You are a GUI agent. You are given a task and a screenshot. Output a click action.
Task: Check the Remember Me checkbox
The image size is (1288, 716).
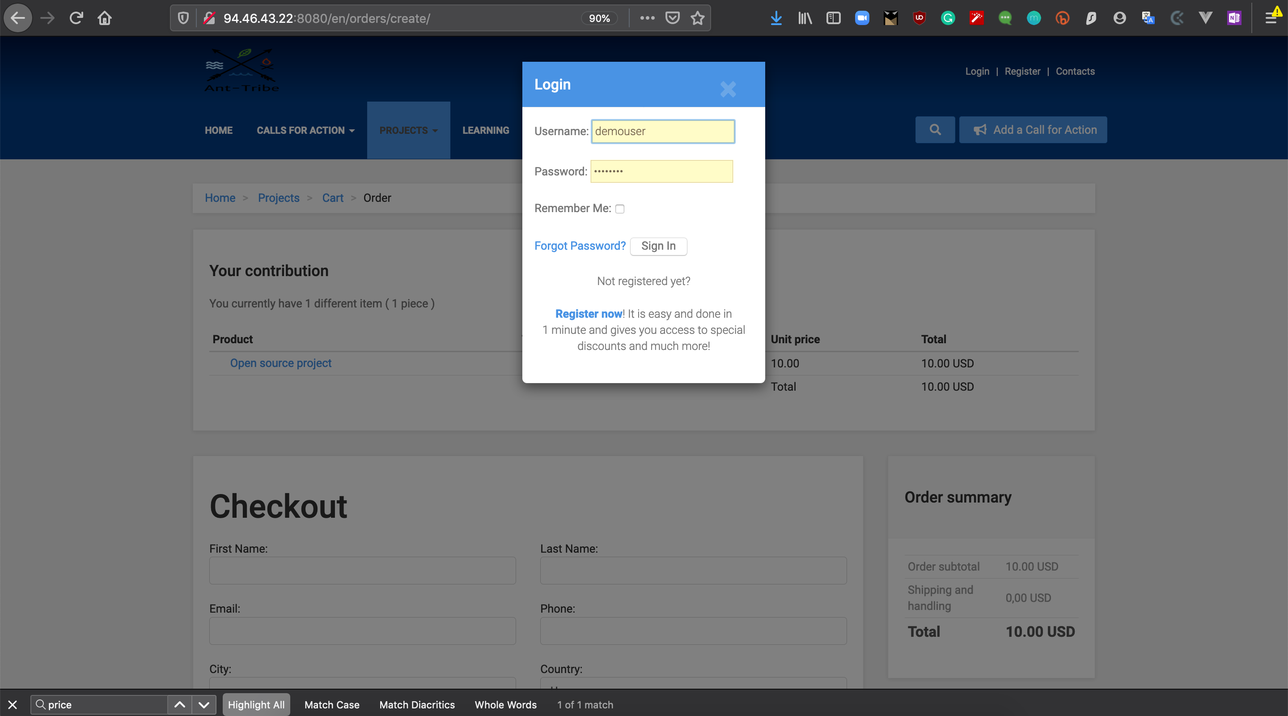coord(619,209)
